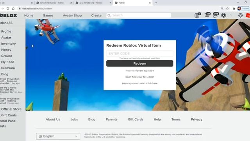
Task: Click Help in the footer
Action: pos(157,119)
